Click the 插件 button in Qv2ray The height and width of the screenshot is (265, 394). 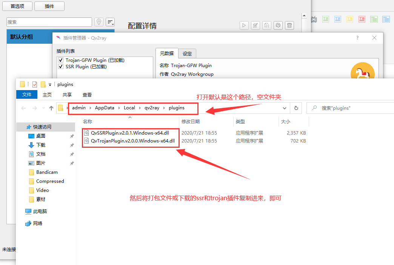click(x=49, y=6)
